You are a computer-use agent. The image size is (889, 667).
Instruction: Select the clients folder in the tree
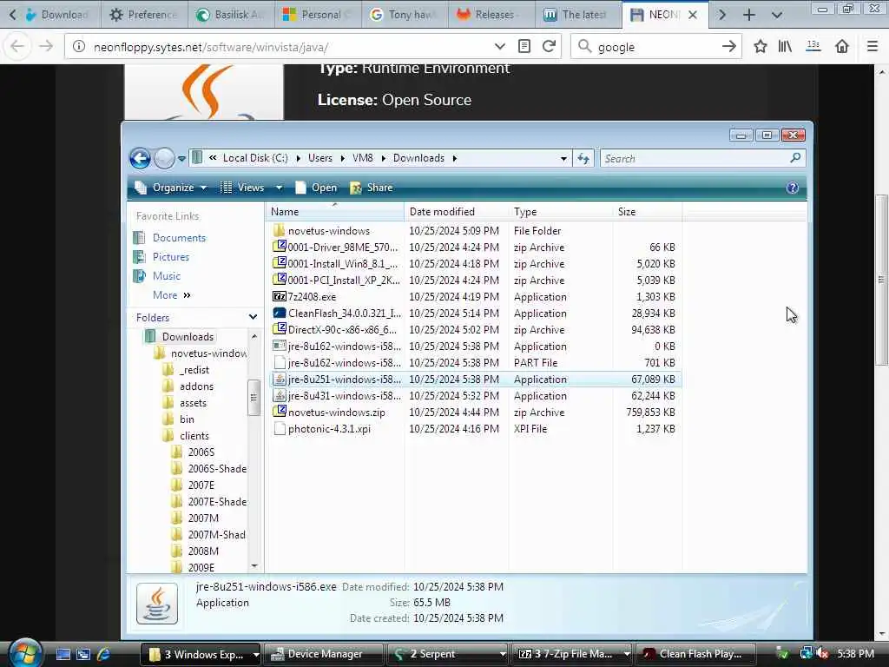(x=194, y=436)
